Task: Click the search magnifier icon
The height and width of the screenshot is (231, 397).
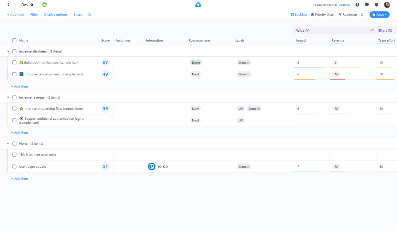Action: click(89, 15)
